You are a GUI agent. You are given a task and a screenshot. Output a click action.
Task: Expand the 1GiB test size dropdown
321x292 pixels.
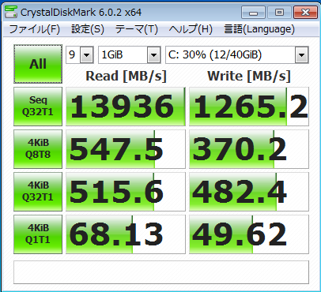pos(130,54)
